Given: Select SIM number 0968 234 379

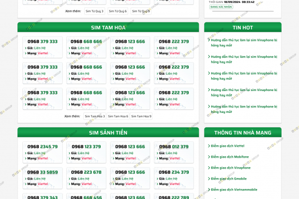Looking at the screenshot, I should click(174, 172).
